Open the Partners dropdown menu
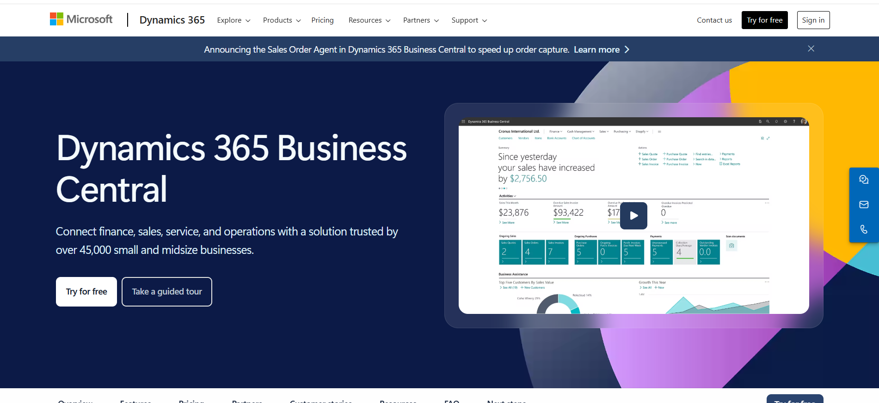 tap(421, 20)
